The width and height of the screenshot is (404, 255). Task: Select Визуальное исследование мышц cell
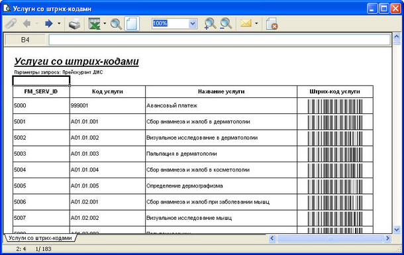221,218
